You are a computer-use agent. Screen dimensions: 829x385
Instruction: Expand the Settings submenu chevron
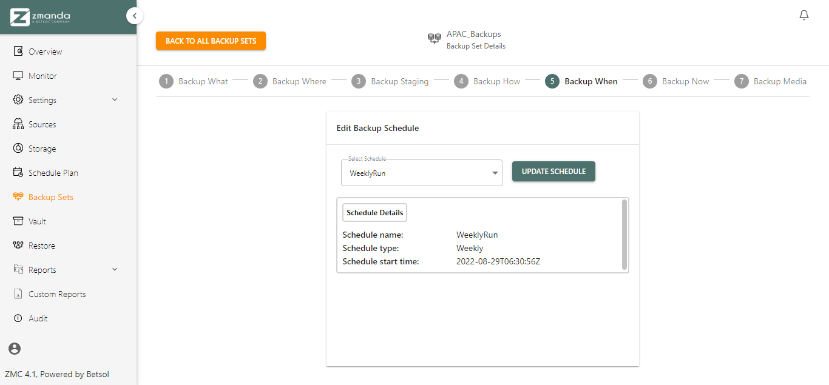click(115, 99)
